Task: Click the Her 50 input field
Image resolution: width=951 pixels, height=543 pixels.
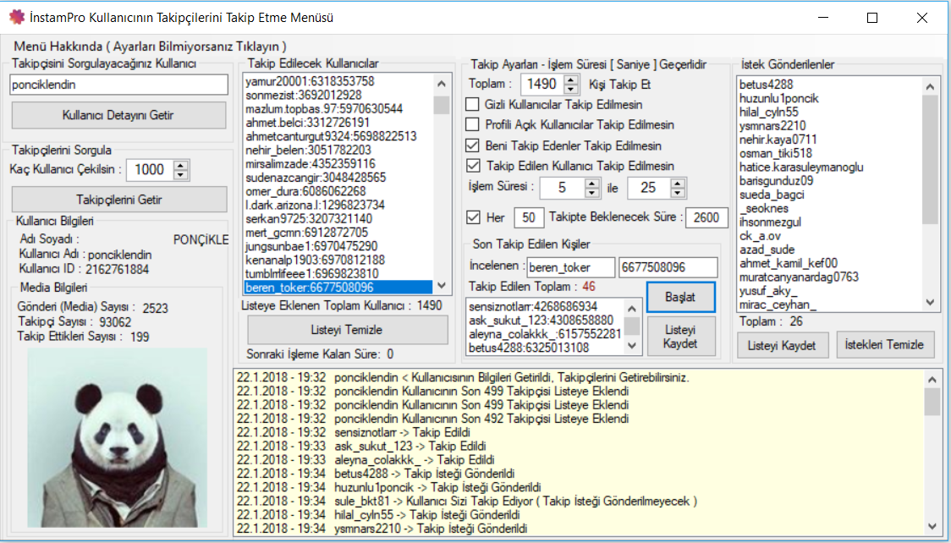Action: pos(529,217)
